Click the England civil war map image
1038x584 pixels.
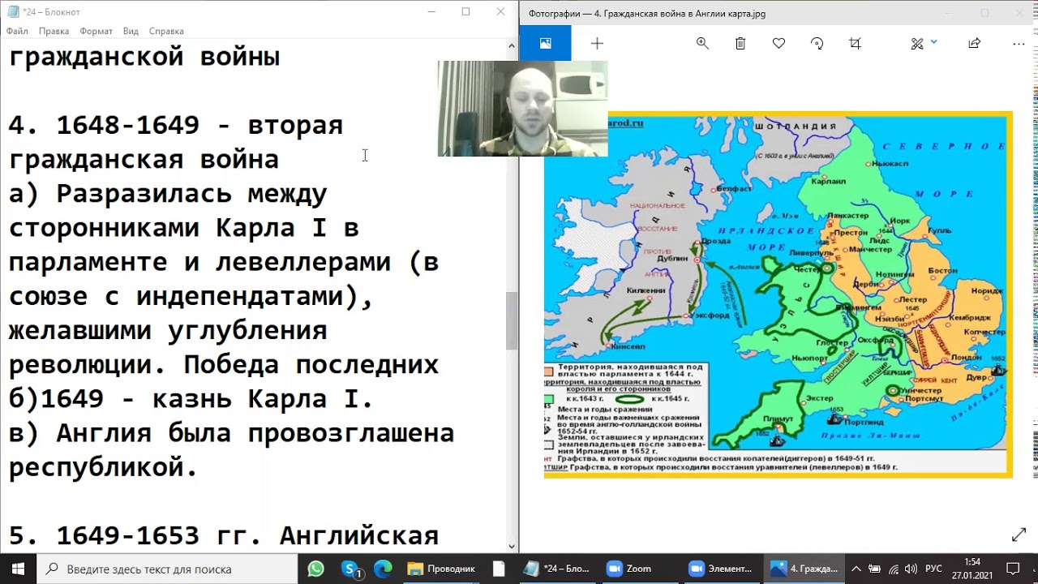[778, 294]
